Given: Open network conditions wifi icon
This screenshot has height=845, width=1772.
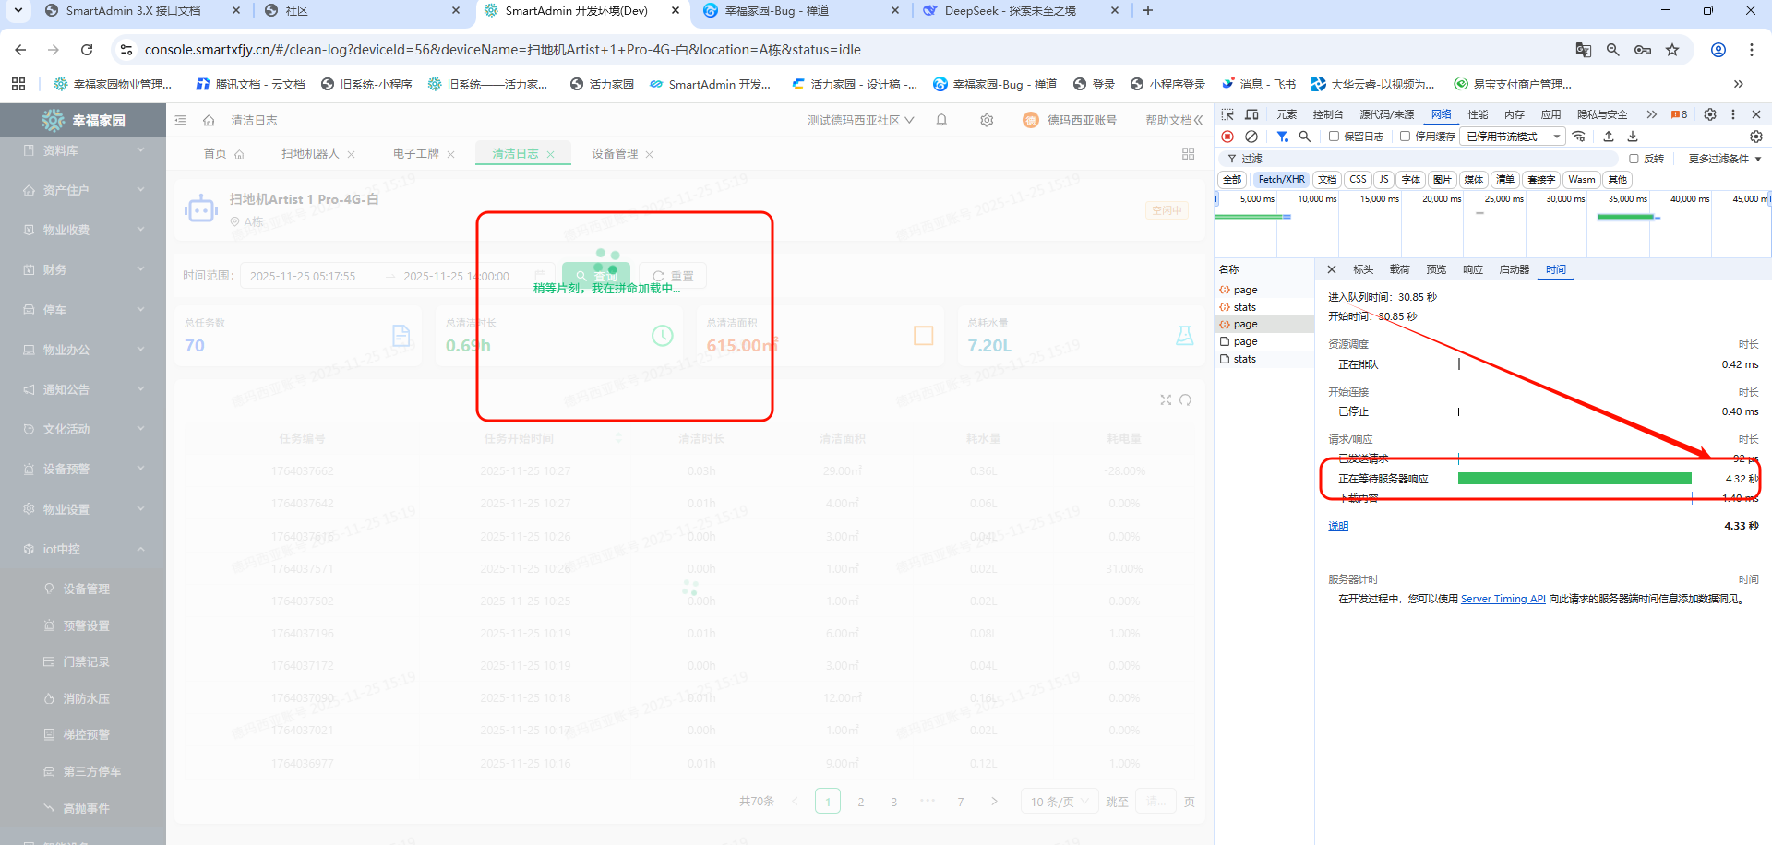Looking at the screenshot, I should 1579,137.
